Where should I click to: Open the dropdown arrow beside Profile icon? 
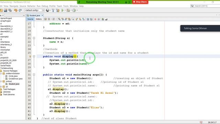coord(77,10)
